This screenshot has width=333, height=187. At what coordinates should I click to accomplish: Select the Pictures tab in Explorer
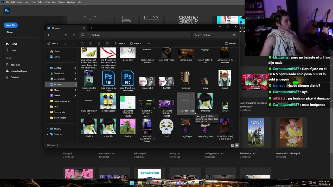pyautogui.click(x=66, y=28)
